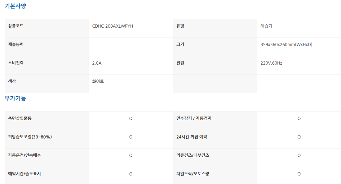Select the 220V,60Hz power value
This screenshot has width=341, height=184.
(x=271, y=63)
